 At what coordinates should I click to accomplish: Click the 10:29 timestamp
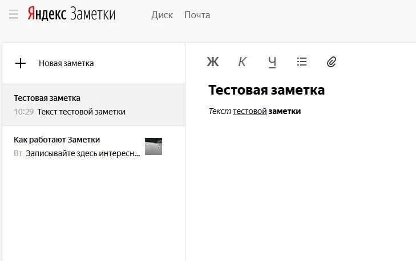coord(23,112)
